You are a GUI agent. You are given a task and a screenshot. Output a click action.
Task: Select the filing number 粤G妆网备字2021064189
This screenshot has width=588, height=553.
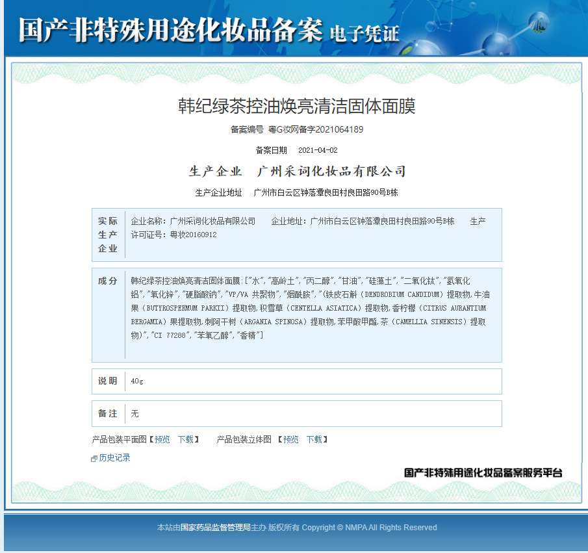click(x=316, y=129)
